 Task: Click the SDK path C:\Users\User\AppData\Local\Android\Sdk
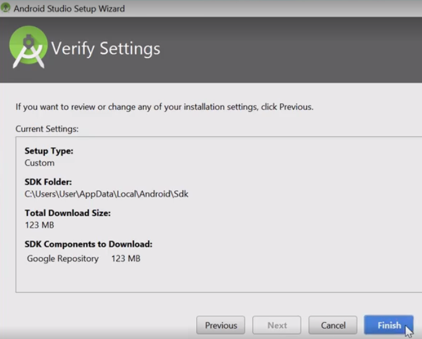(x=106, y=194)
